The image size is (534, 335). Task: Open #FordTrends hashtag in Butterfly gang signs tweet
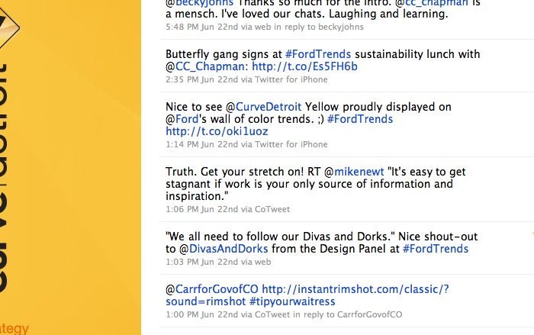tap(318, 54)
